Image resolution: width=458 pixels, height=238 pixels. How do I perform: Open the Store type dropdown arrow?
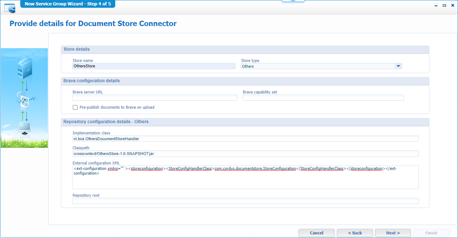click(398, 66)
